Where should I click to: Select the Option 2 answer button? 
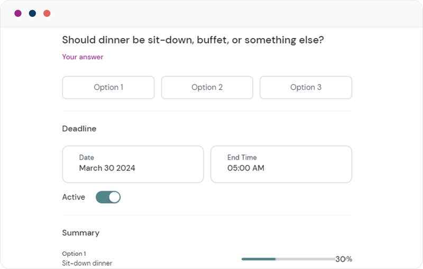207,88
